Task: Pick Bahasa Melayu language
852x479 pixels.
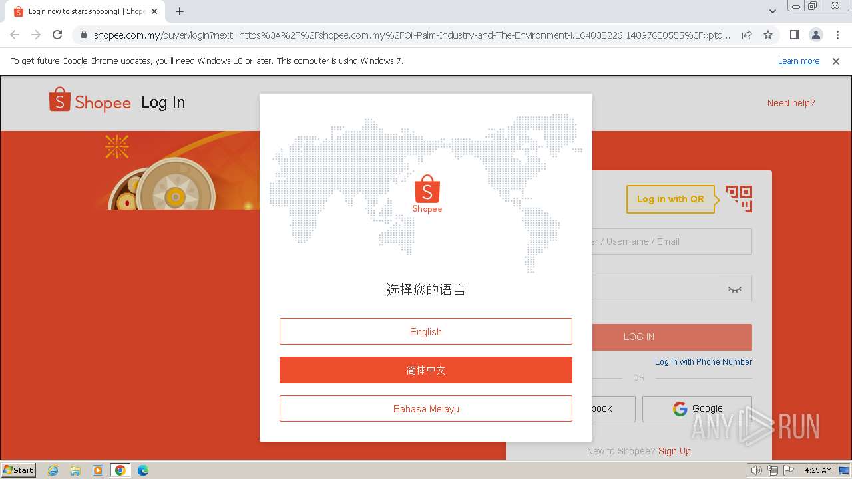Action: point(425,408)
